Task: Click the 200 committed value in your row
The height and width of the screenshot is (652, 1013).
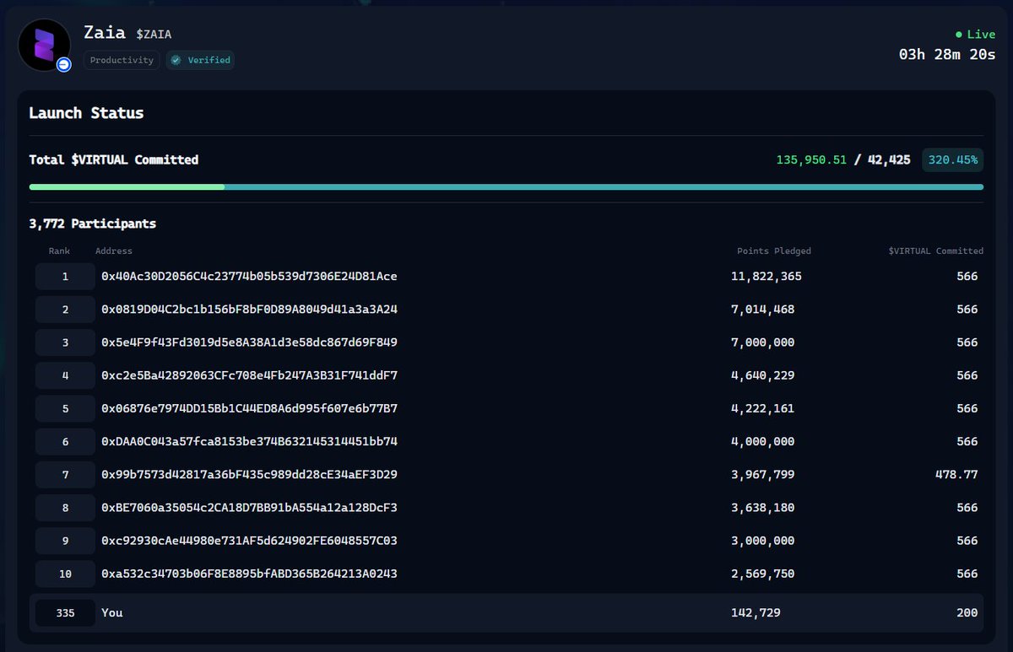Action: [x=967, y=613]
